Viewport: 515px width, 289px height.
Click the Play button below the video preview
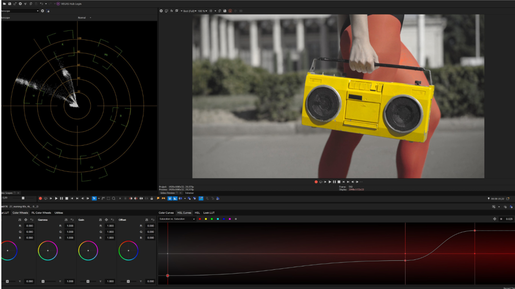(x=330, y=182)
